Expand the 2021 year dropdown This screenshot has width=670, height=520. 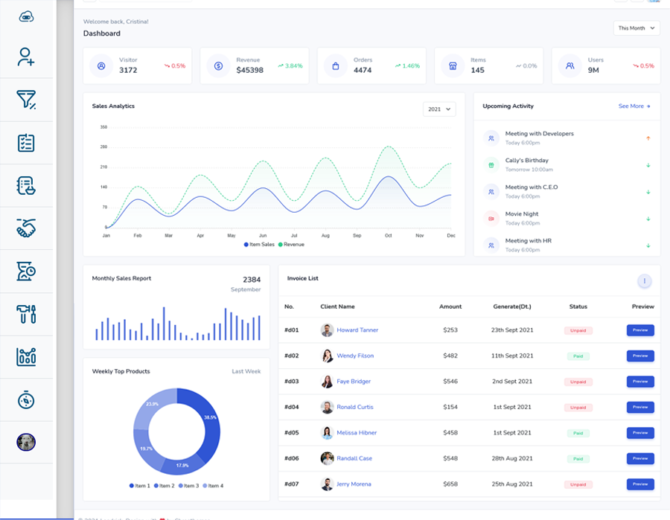pyautogui.click(x=438, y=109)
